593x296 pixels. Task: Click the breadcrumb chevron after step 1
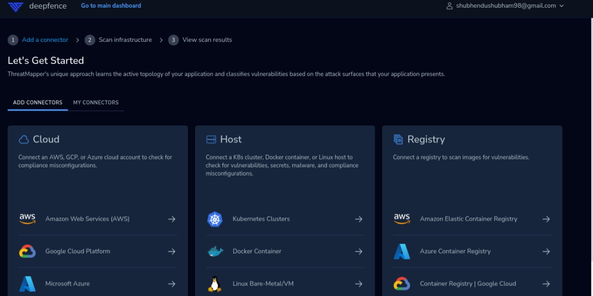pyautogui.click(x=77, y=40)
